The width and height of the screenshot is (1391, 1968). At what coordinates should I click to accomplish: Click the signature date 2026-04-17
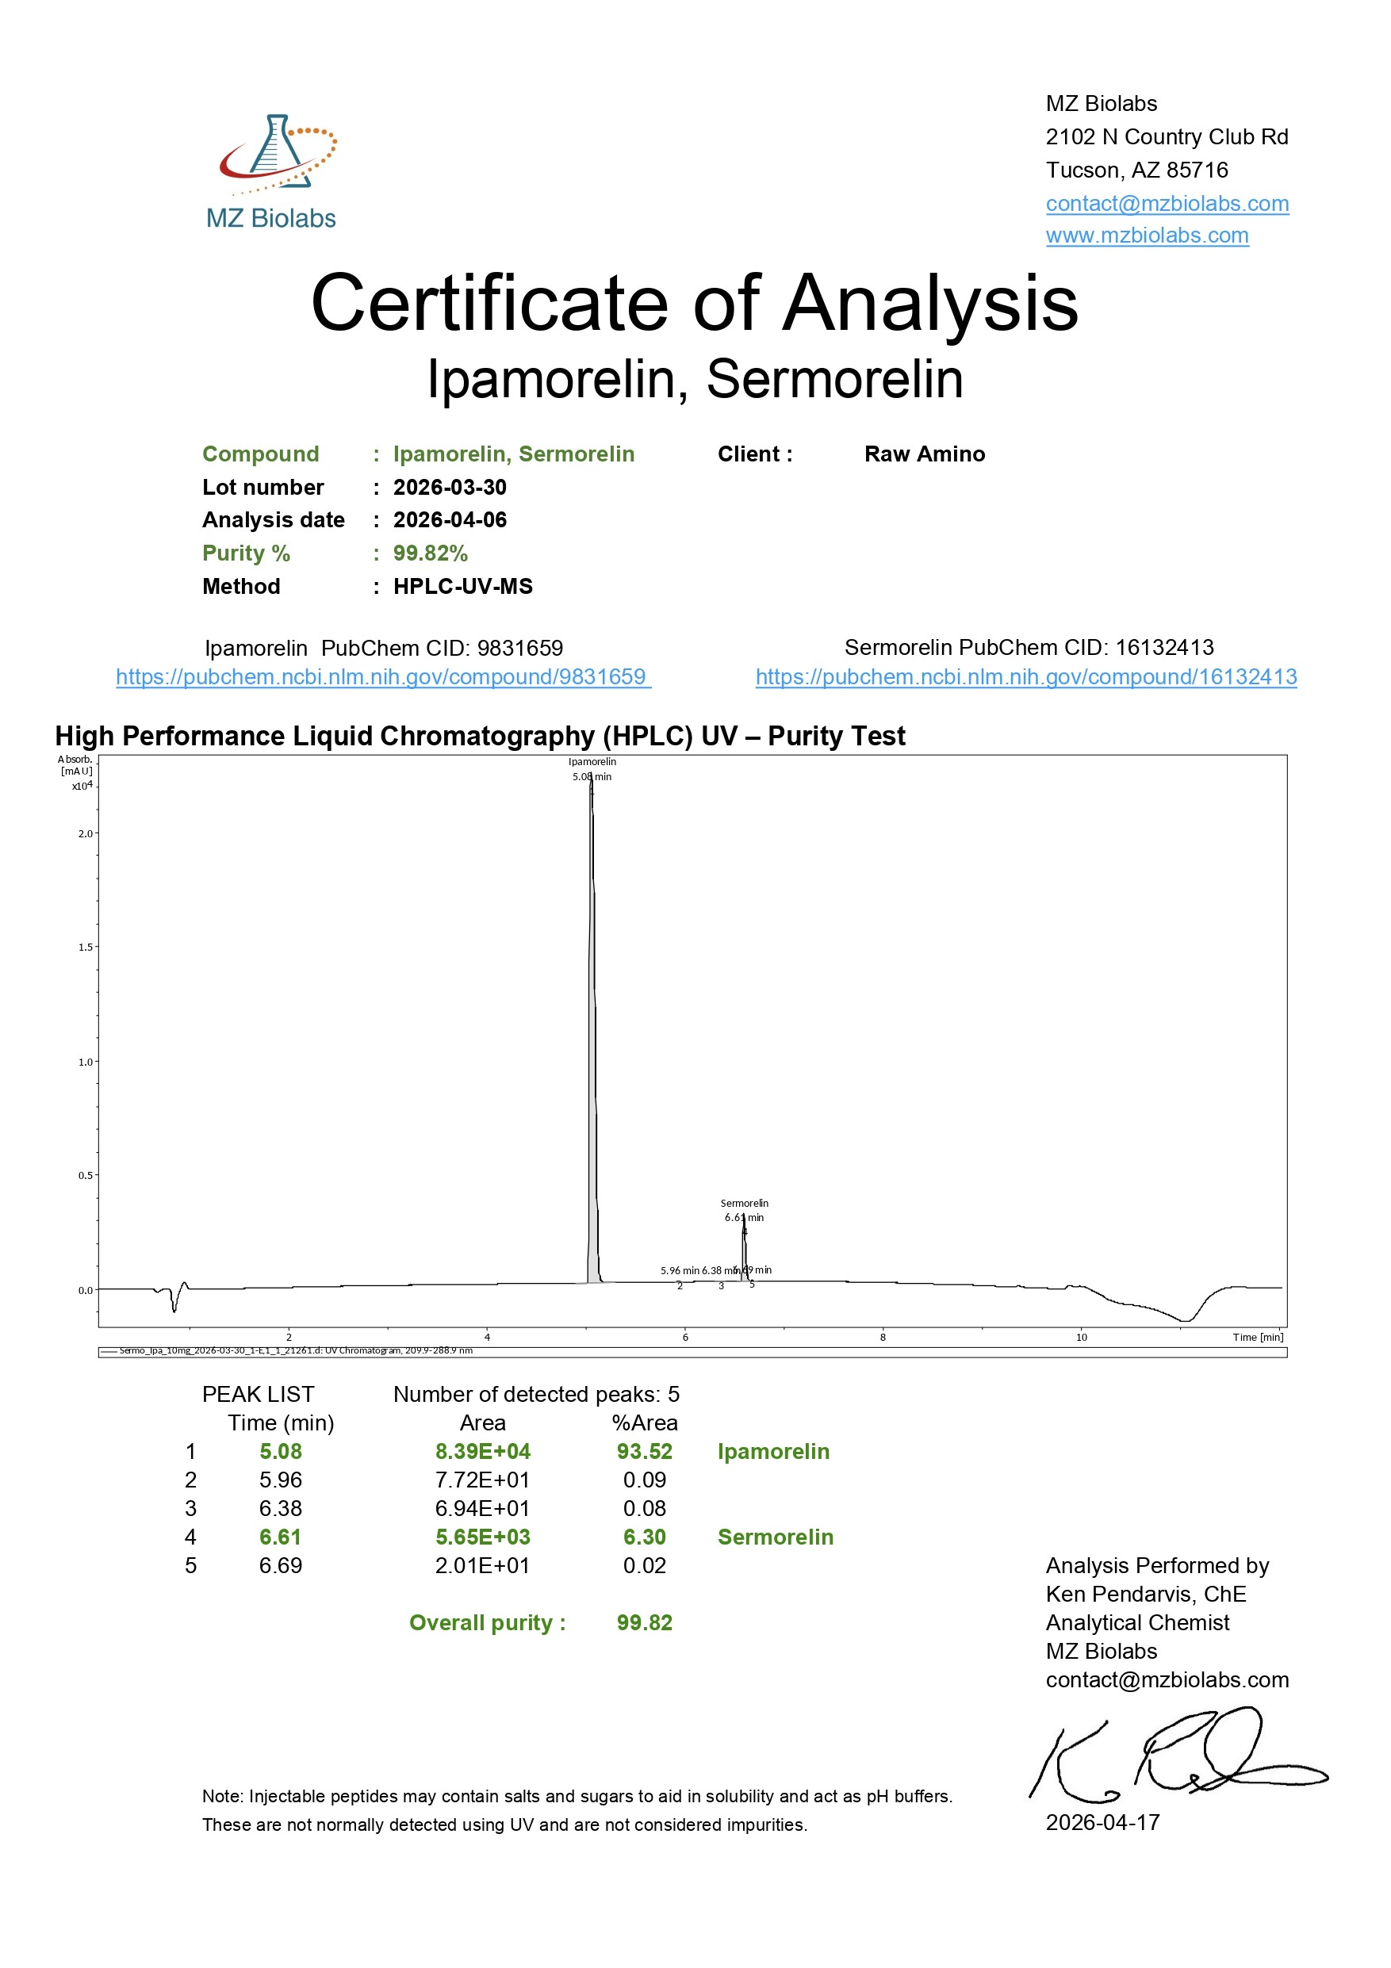point(1102,1822)
